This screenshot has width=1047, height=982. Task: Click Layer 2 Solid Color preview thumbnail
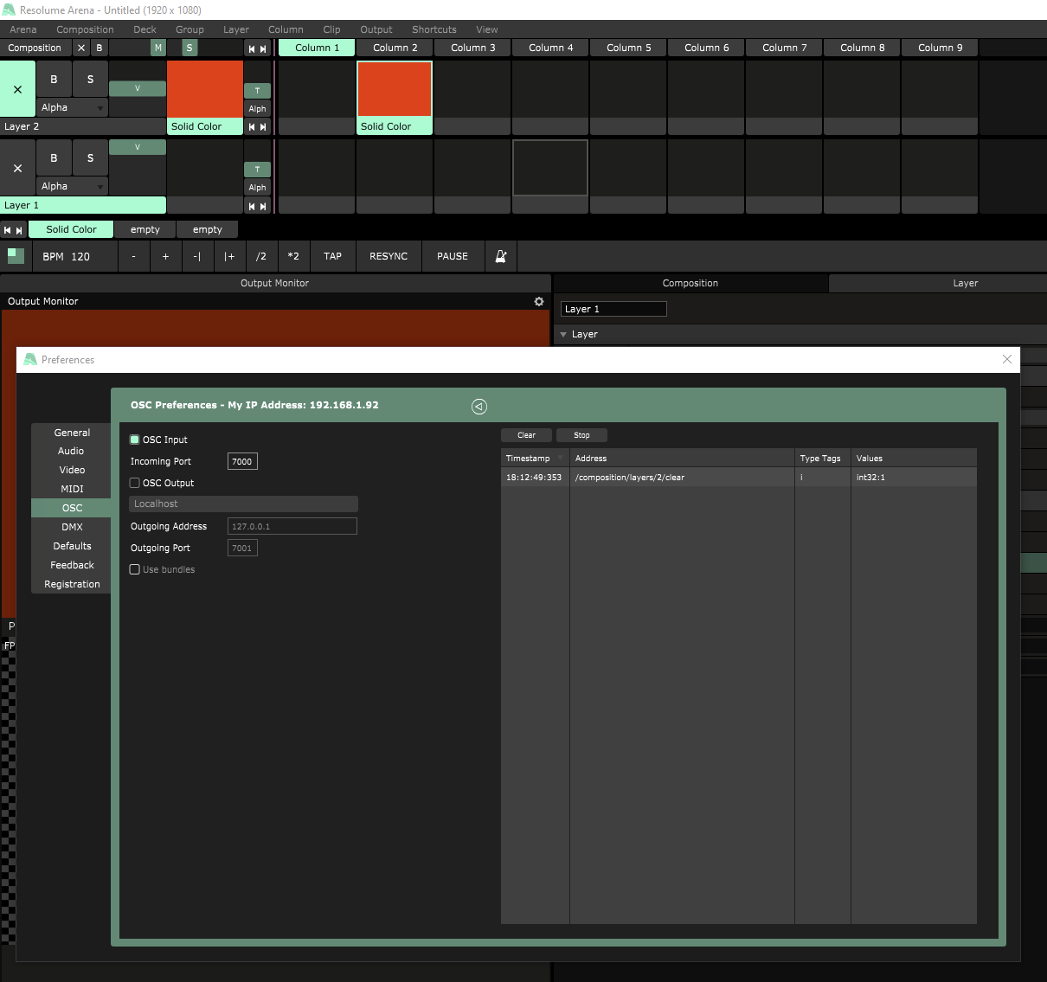point(204,89)
